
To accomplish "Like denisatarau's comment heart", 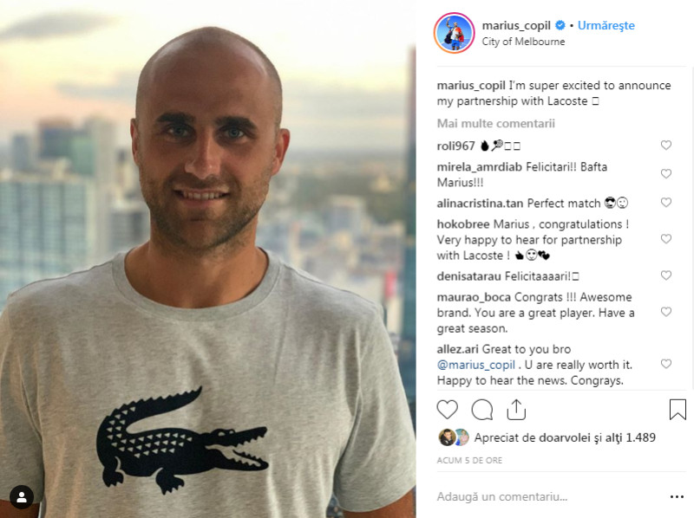I will point(666,275).
